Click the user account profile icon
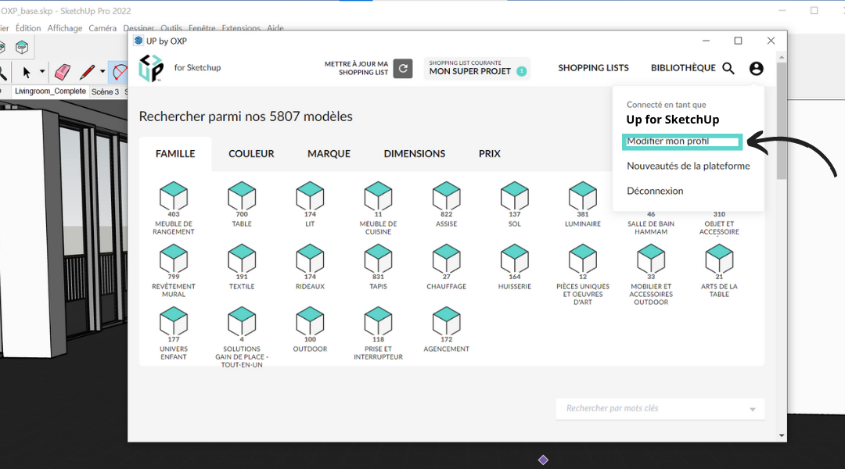 (x=757, y=68)
